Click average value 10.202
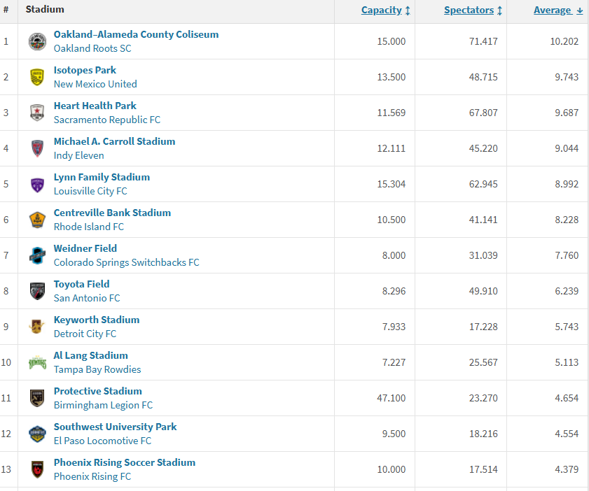 564,41
